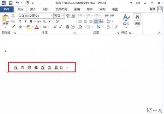Click the Numbering list icon

point(88,16)
